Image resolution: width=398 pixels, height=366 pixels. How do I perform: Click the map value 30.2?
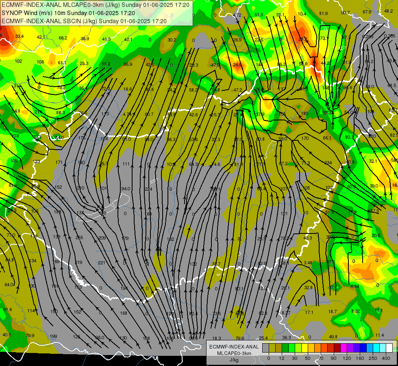(x=172, y=40)
